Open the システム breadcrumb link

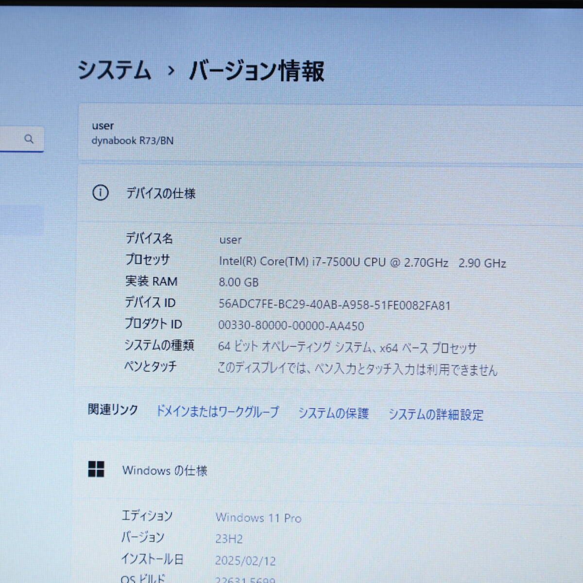[x=114, y=70]
